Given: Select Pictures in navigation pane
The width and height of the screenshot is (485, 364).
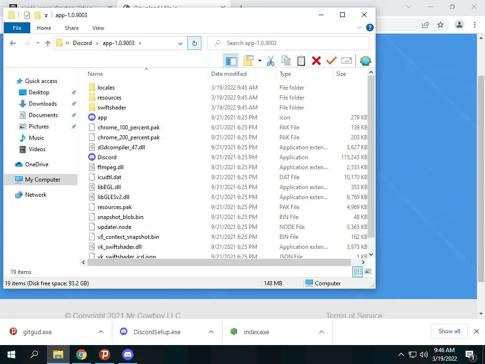Looking at the screenshot, I should 39,126.
